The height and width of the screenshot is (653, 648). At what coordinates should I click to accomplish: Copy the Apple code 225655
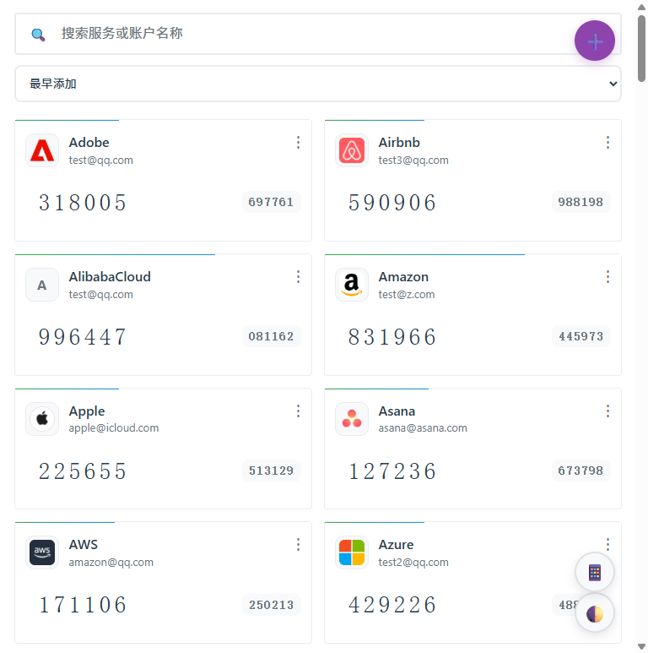[x=83, y=471]
